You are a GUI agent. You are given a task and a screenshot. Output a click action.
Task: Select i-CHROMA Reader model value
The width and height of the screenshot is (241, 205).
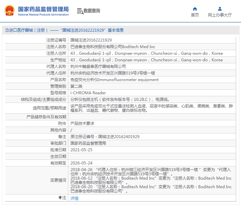88,93
